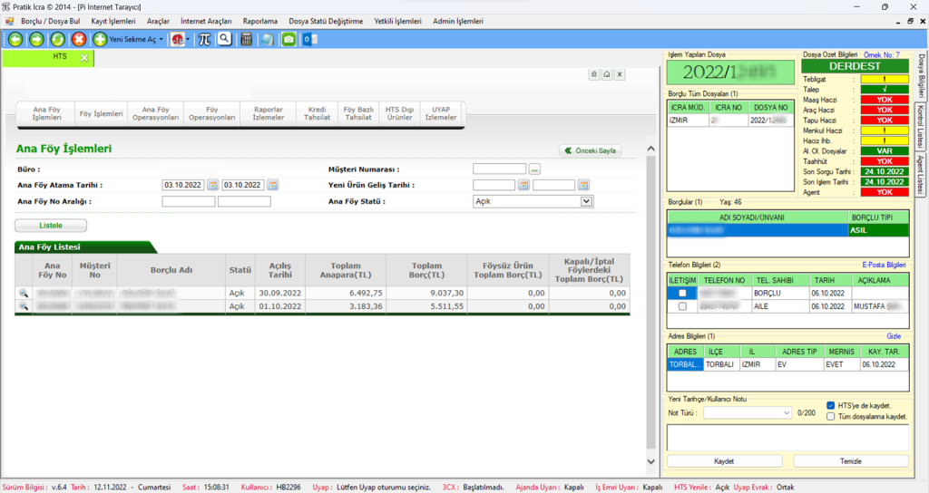This screenshot has height=493, width=929.
Task: Click the green camera screenshot icon
Action: pos(288,39)
